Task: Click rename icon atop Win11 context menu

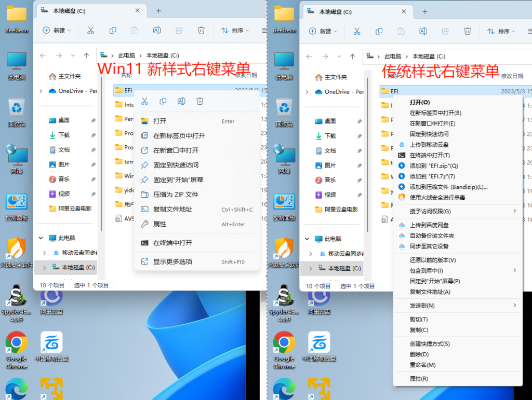Action: coord(181,101)
